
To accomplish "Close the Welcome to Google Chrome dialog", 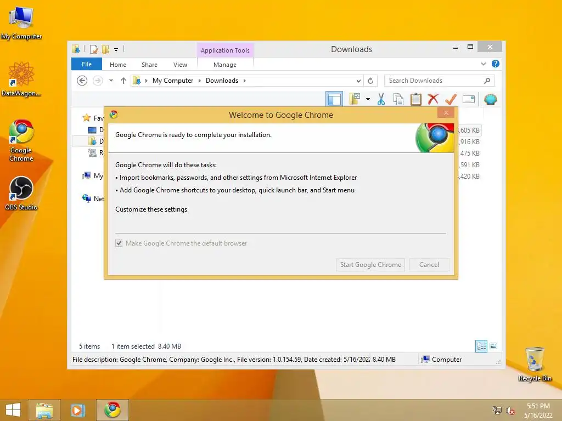I will [446, 113].
